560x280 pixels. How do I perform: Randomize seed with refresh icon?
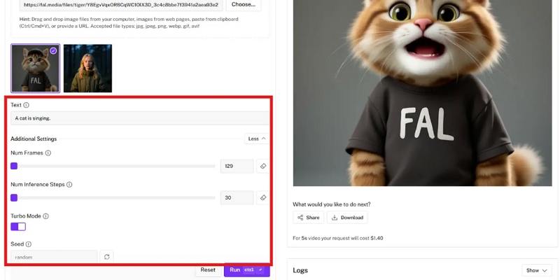pyautogui.click(x=106, y=257)
